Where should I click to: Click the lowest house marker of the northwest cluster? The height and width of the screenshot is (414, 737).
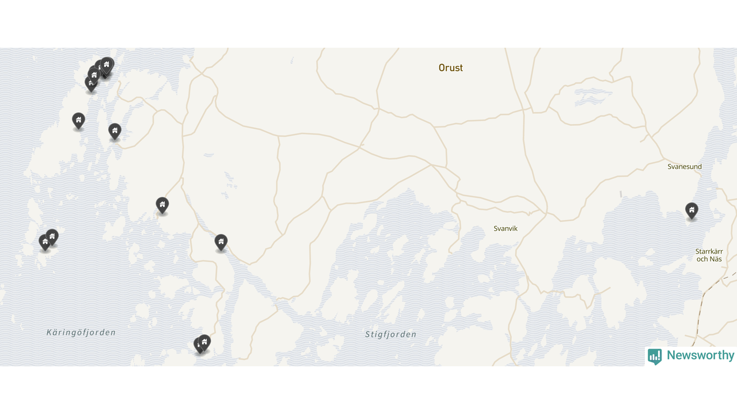tap(91, 84)
